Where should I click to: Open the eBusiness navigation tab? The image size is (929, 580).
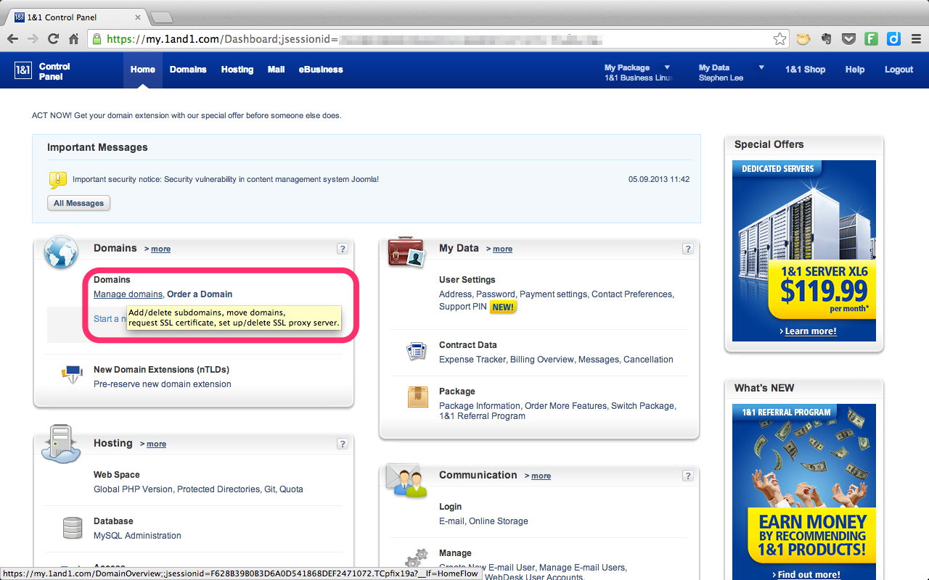tap(321, 70)
